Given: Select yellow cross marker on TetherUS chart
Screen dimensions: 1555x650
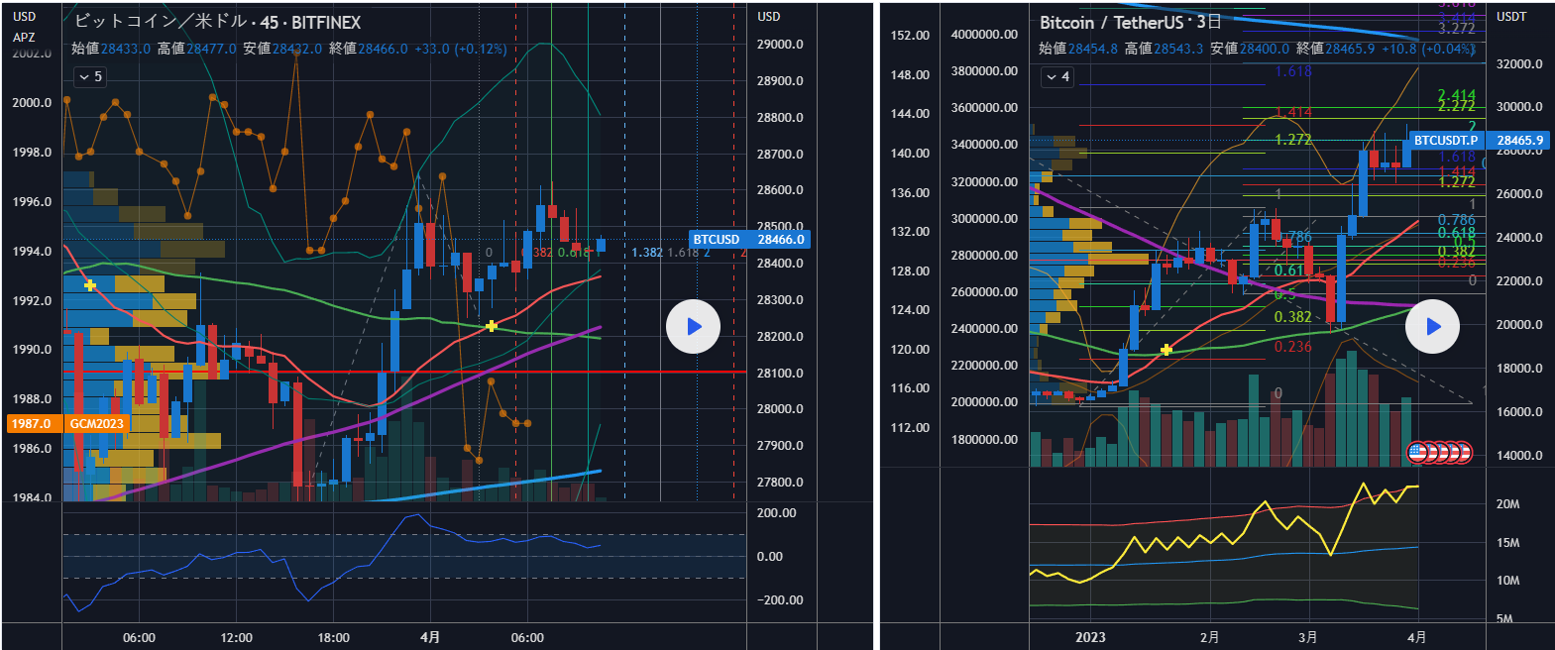Looking at the screenshot, I should tap(1166, 350).
